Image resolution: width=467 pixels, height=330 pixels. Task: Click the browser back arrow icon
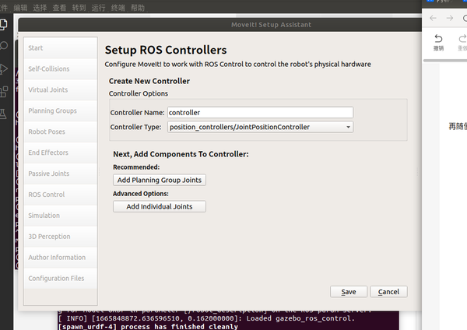click(x=434, y=18)
